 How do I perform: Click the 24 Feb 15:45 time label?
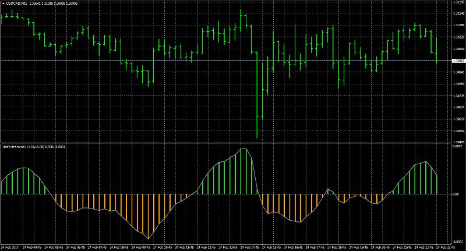click(272, 247)
